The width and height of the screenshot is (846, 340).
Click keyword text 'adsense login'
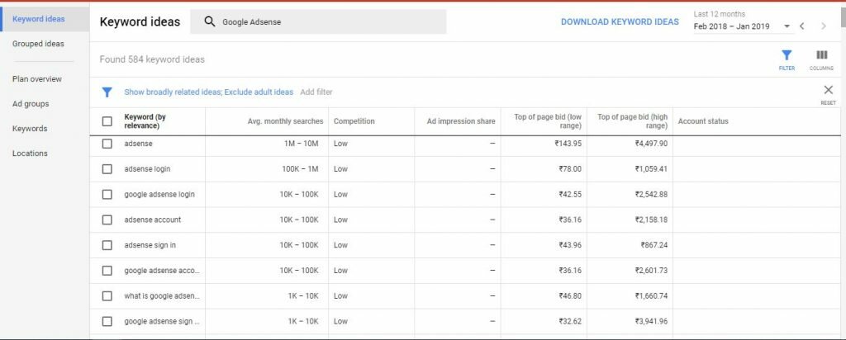coord(147,169)
